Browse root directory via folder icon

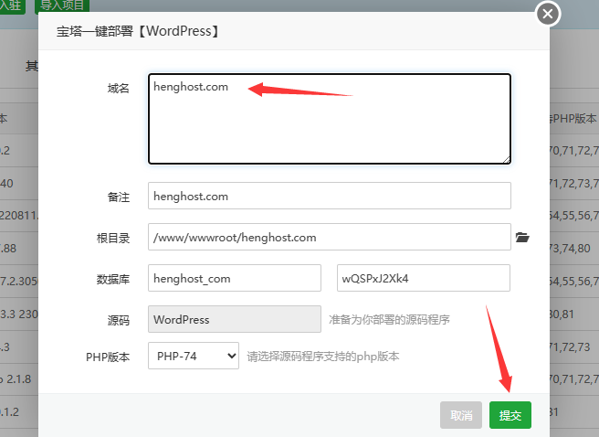pos(522,237)
